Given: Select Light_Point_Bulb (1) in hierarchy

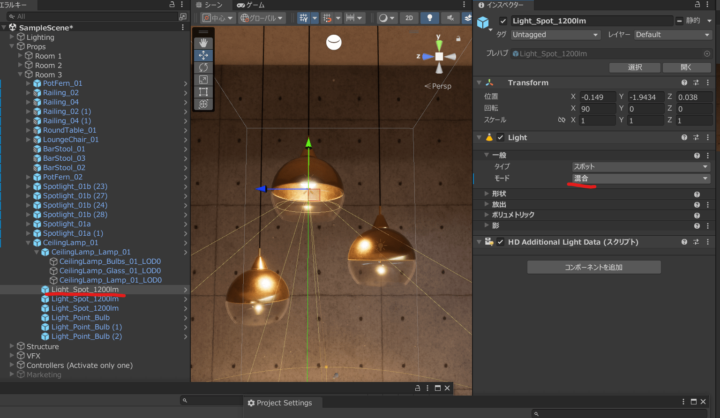Looking at the screenshot, I should click(x=86, y=327).
